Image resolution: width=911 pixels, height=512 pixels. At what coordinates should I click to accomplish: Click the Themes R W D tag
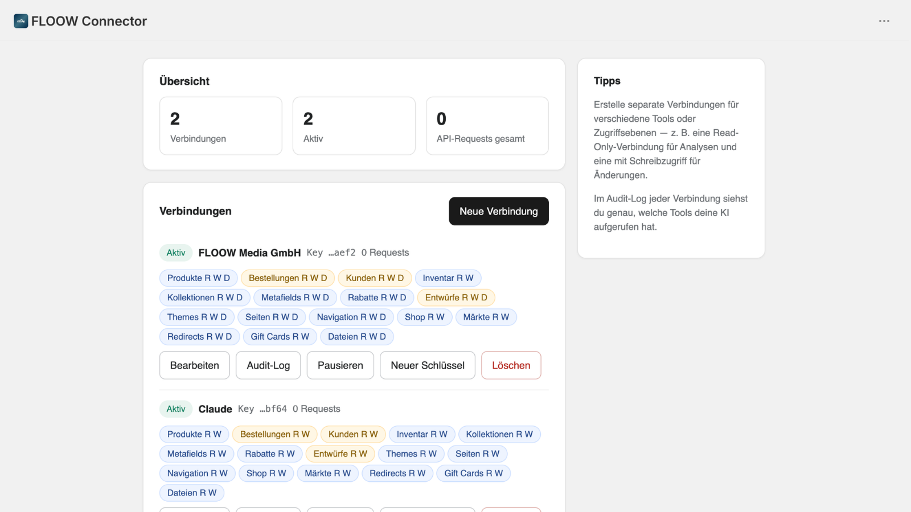coord(197,317)
